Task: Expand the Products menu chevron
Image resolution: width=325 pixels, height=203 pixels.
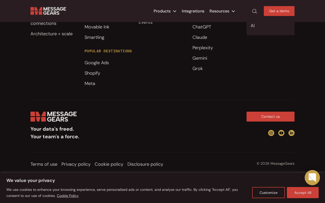Action: coord(175,11)
